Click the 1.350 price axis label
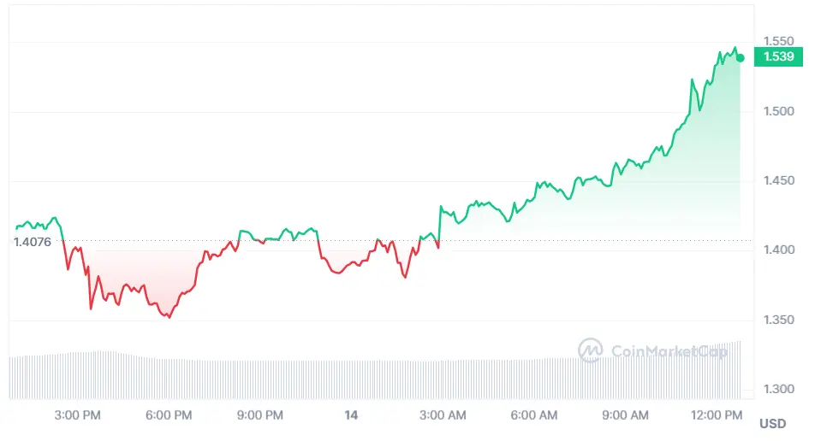The width and height of the screenshot is (815, 441). pos(779,320)
